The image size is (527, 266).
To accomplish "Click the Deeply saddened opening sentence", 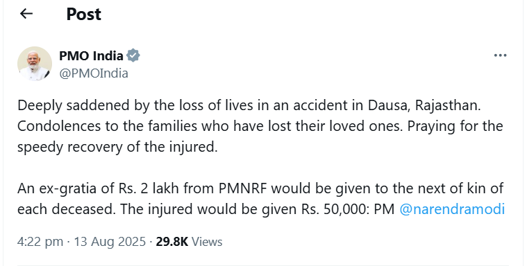I will (x=249, y=105).
